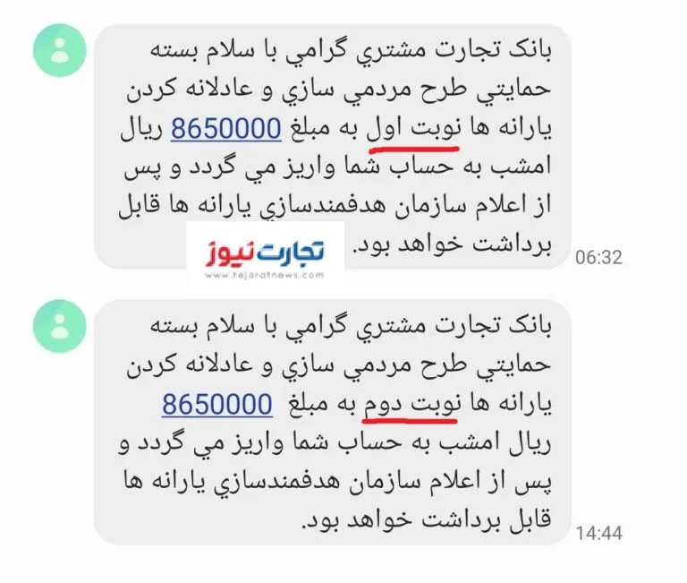
Task: Click the تجارت نیوز logo watermark
Action: coord(265,253)
